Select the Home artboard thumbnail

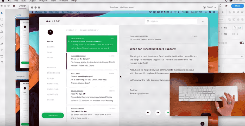tap(22, 44)
